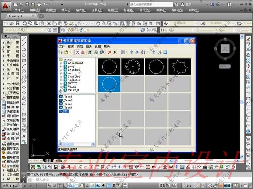The height and width of the screenshot is (189, 253).
Task: Click the 上 top face of the ViewCube
Action: click(225, 48)
